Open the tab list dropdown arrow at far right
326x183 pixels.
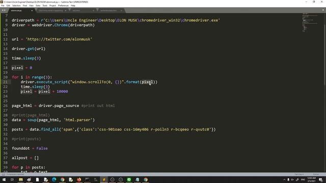(323, 10)
